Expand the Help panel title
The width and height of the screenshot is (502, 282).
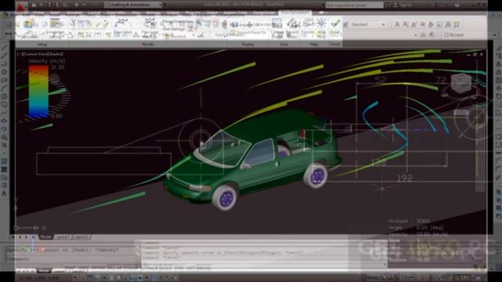click(x=314, y=45)
